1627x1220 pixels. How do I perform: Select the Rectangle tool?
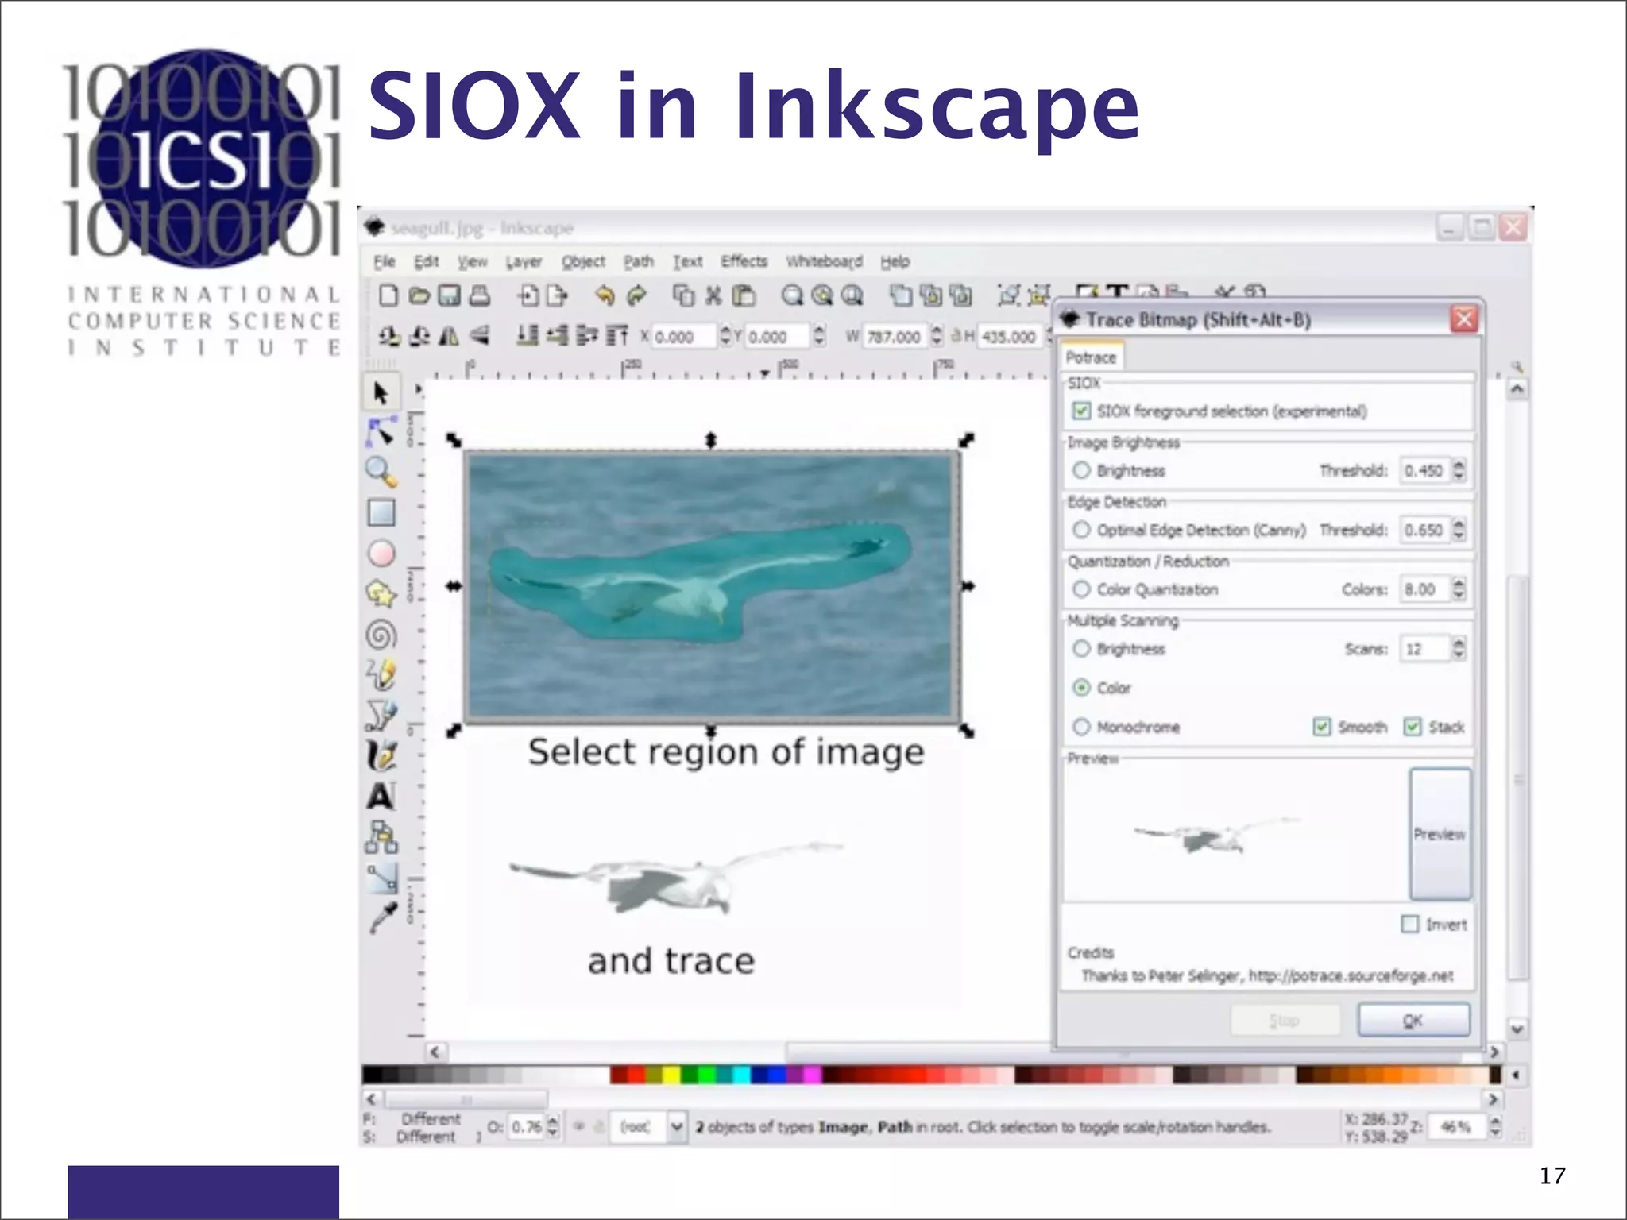click(x=381, y=513)
